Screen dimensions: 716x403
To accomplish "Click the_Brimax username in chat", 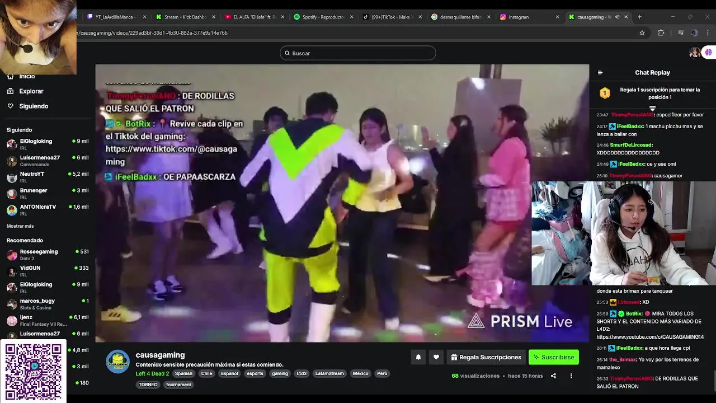I will pos(622,360).
